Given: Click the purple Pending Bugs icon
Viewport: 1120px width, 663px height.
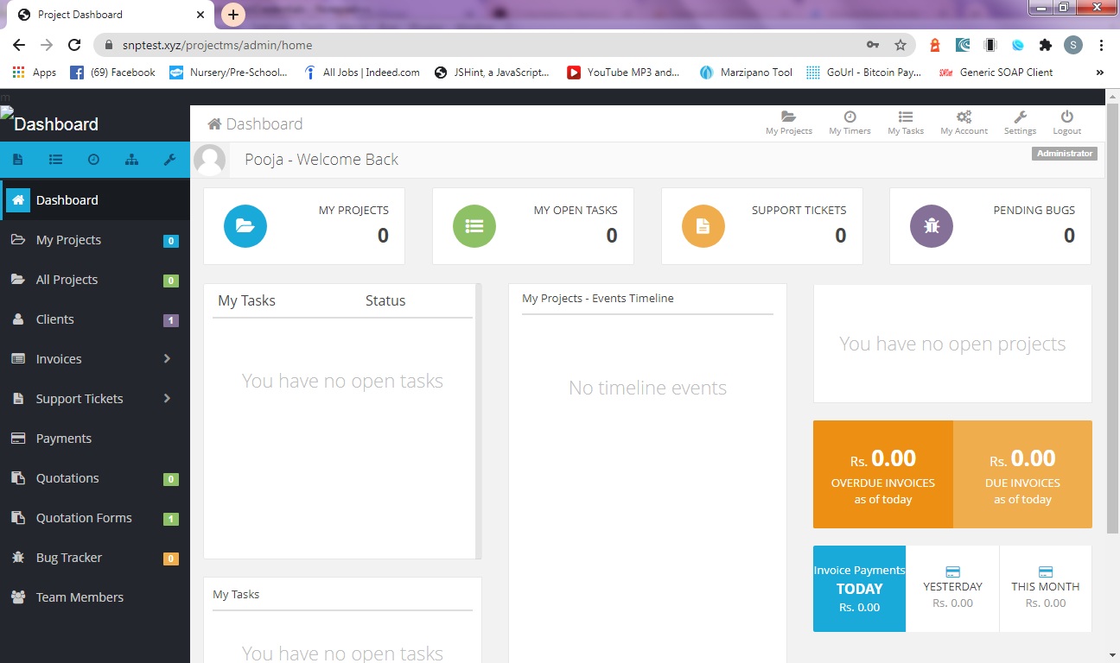Looking at the screenshot, I should point(931,226).
